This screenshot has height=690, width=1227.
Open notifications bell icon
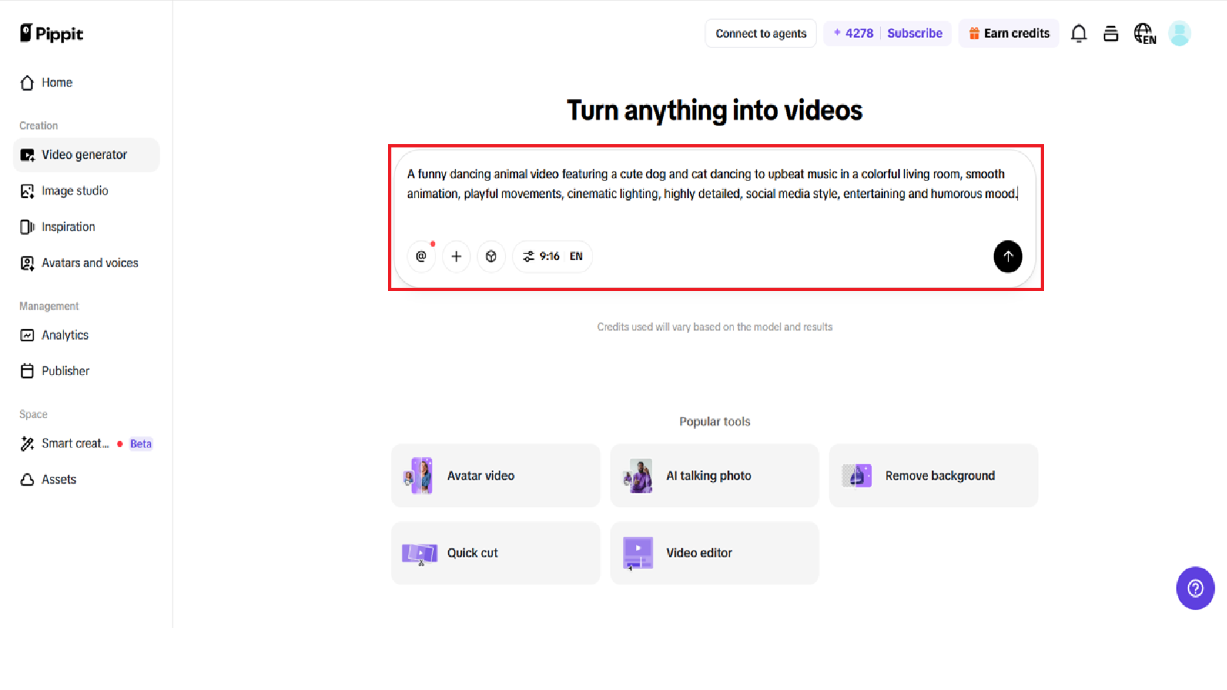coord(1078,34)
